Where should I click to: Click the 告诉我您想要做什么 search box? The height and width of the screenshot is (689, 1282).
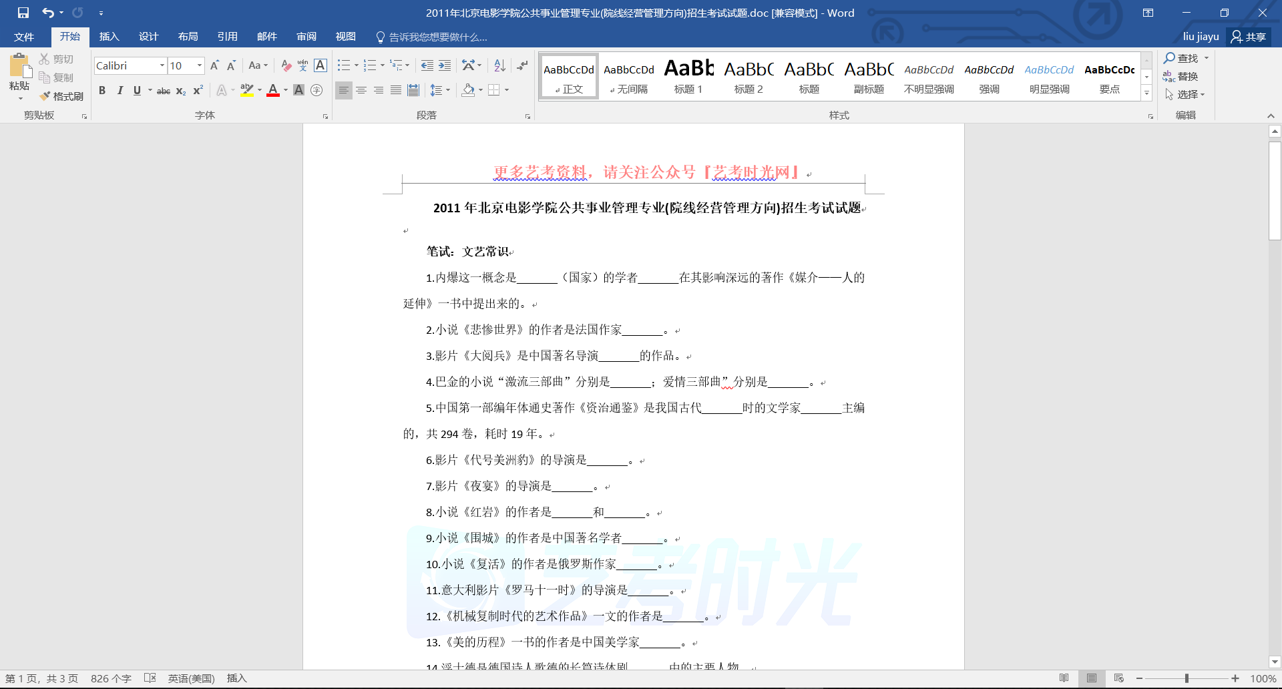click(437, 37)
